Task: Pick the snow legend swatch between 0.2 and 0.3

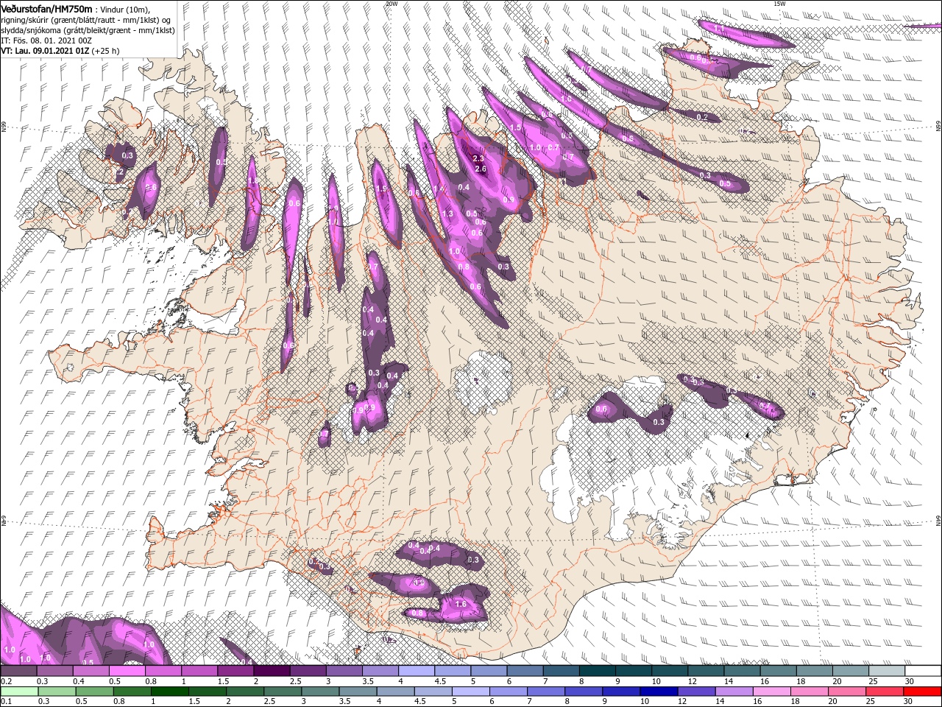Action: click(18, 671)
